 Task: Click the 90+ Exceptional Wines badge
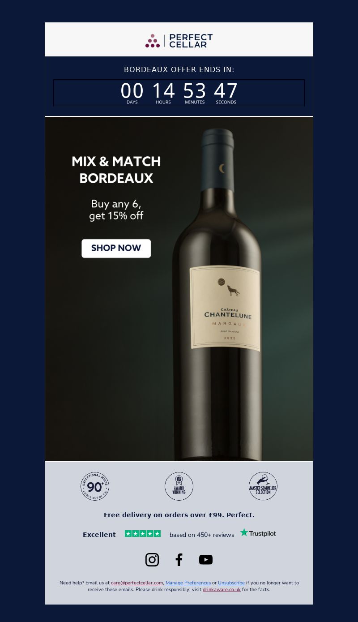coord(95,486)
